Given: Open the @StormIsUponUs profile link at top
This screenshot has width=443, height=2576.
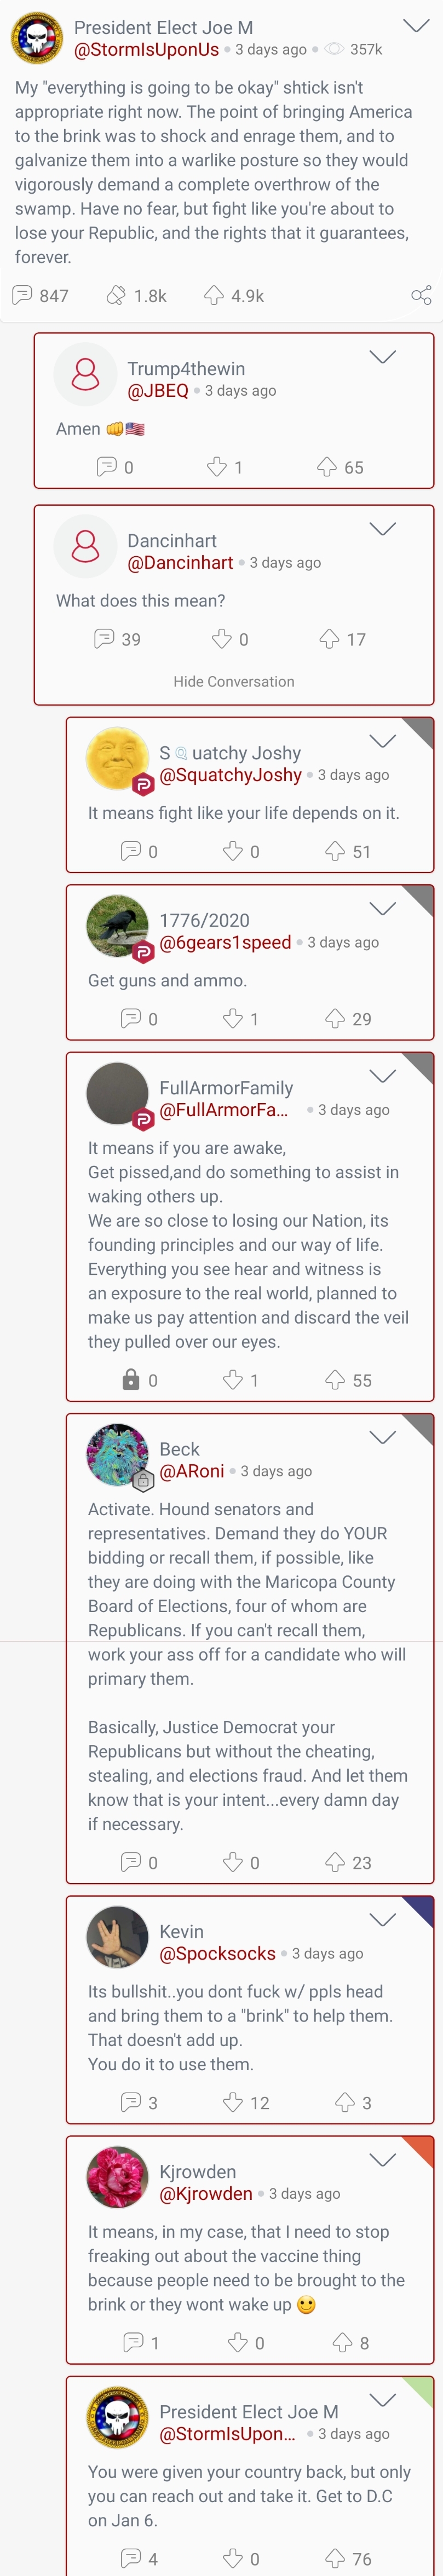Looking at the screenshot, I should tap(147, 49).
